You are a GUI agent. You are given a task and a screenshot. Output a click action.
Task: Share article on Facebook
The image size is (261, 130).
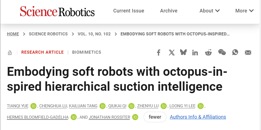[x=159, y=53]
